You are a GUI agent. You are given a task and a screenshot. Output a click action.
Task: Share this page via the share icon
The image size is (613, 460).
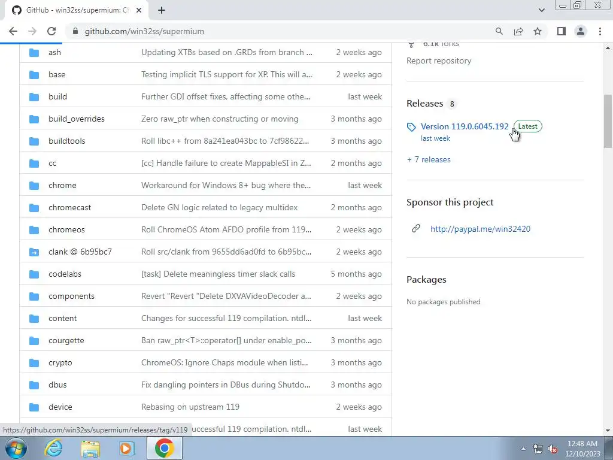tap(518, 31)
